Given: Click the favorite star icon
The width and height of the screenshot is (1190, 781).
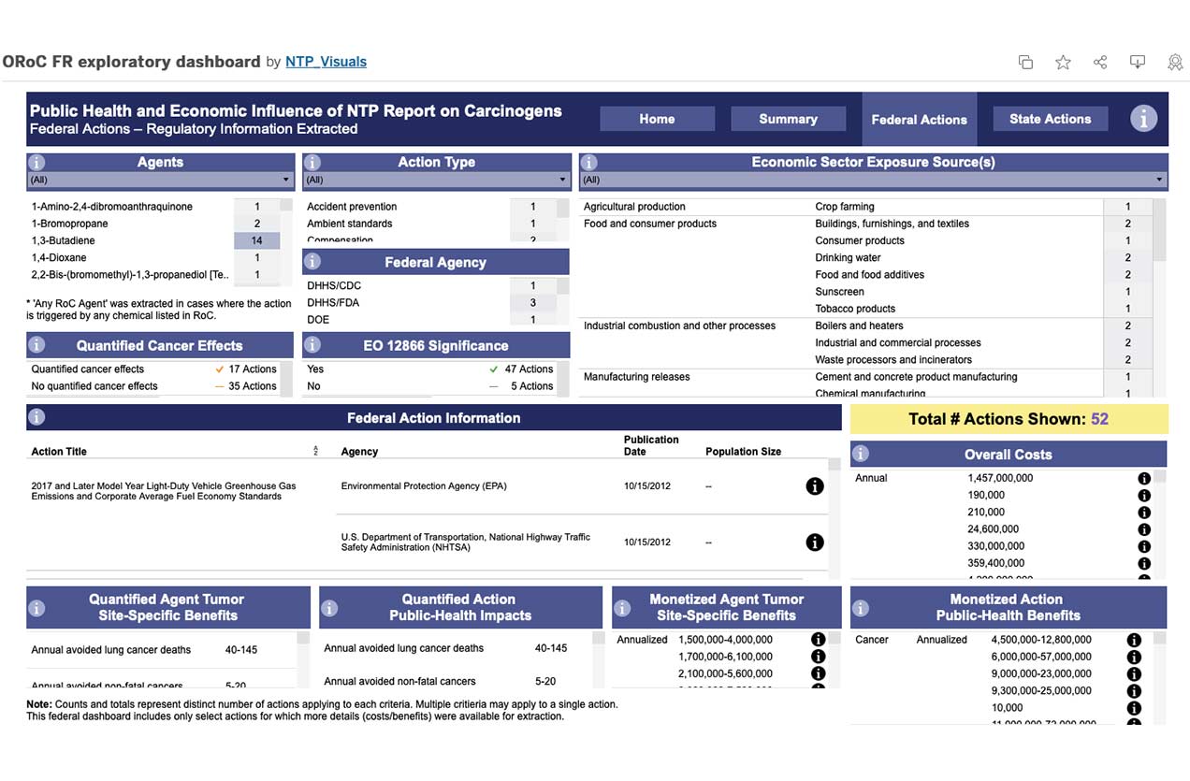Looking at the screenshot, I should (1063, 62).
